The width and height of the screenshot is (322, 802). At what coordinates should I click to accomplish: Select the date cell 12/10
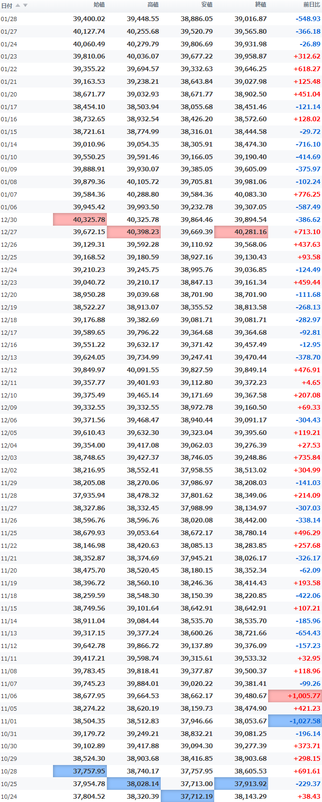pos(9,396)
